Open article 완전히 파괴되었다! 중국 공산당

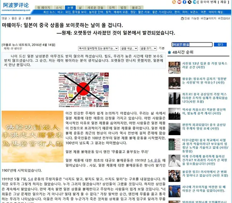[x=204, y=127]
